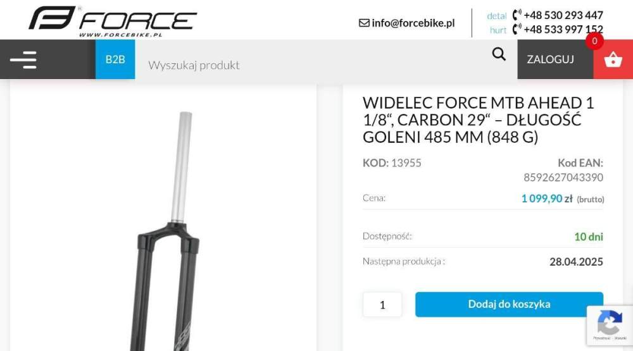This screenshot has width=633, height=351.
Task: Call wholesale number +48 533 997 152
Action: tap(563, 29)
